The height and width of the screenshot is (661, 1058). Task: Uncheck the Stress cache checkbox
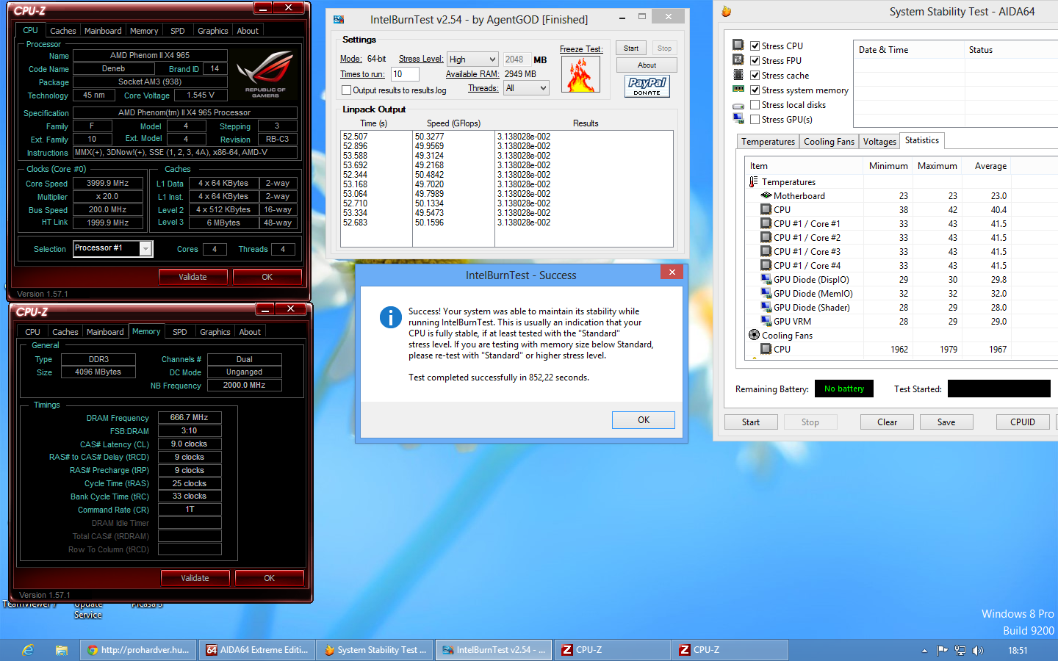pyautogui.click(x=755, y=75)
